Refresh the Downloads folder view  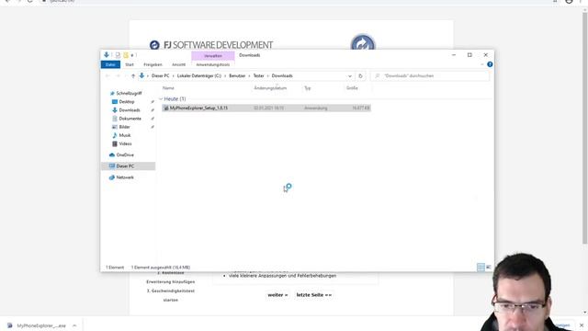360,76
